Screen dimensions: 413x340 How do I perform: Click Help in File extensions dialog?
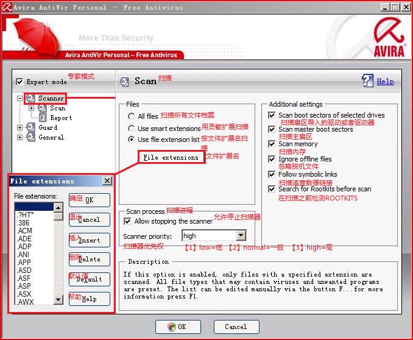90,299
